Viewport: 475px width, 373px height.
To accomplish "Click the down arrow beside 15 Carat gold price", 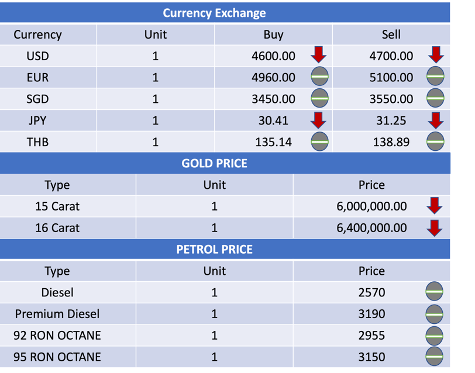I will coord(434,206).
